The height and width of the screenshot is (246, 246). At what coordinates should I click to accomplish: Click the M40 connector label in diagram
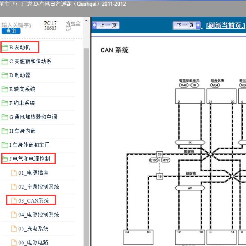pyautogui.click(x=183, y=85)
